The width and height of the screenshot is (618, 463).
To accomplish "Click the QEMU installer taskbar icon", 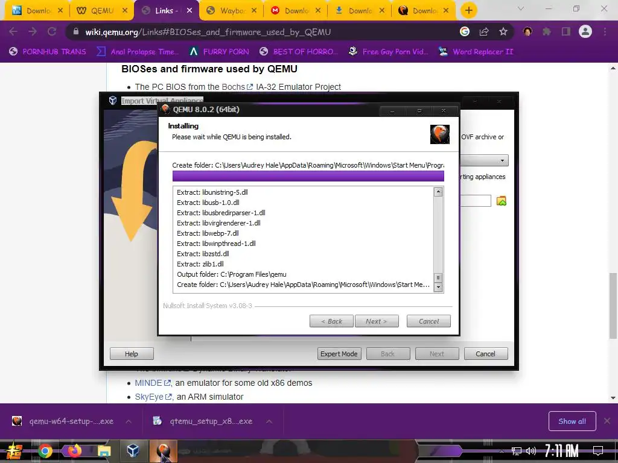I will click(x=163, y=451).
